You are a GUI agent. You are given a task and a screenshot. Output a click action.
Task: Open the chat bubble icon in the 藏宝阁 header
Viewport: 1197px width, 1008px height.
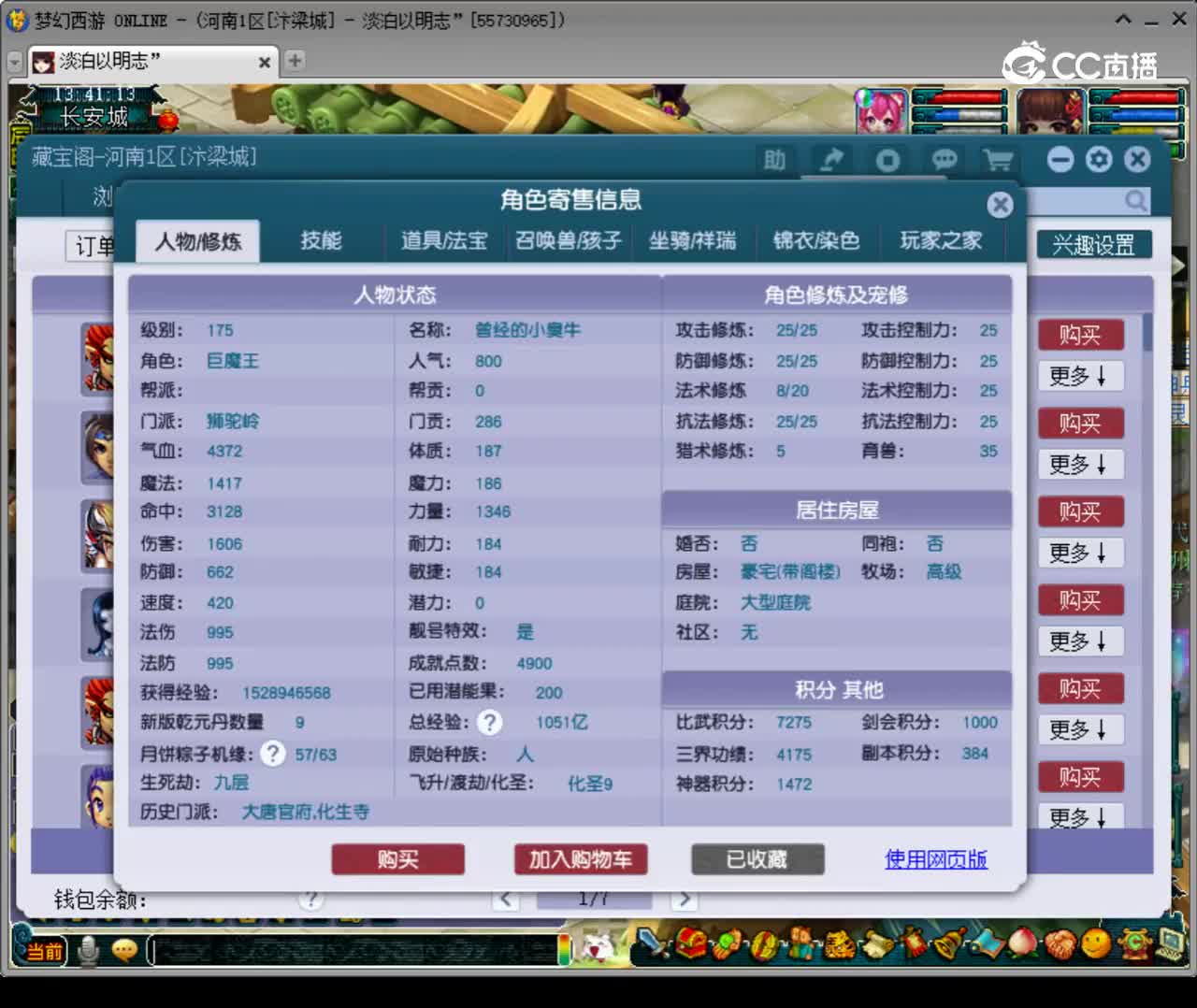click(944, 160)
